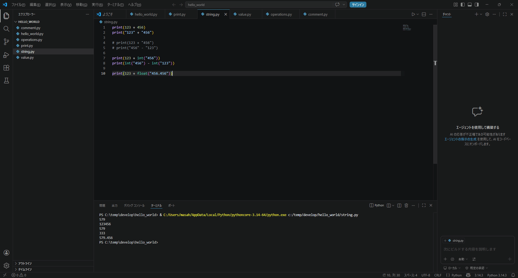Open Explorer panel ellipsis actions
Image resolution: width=518 pixels, height=278 pixels.
[88, 14]
